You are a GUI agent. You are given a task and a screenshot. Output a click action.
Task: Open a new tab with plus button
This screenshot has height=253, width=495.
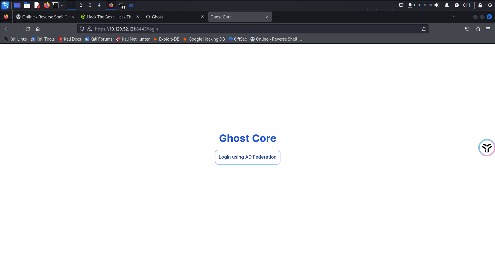coord(278,17)
